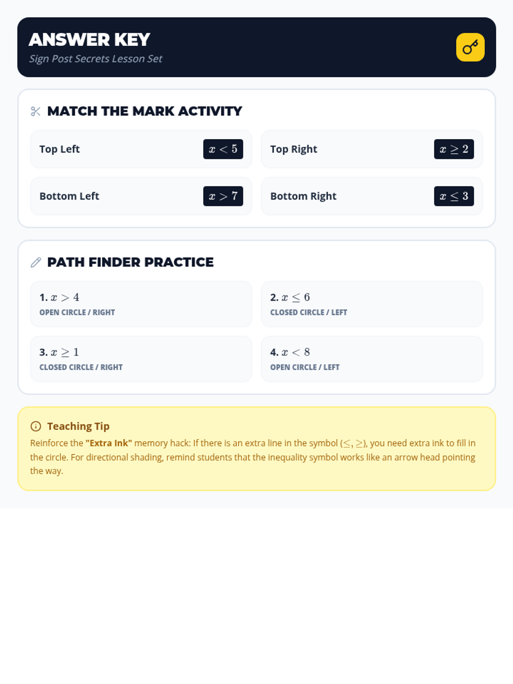
Task: Select the x ≥ 2 answer badge
Action: (x=454, y=149)
